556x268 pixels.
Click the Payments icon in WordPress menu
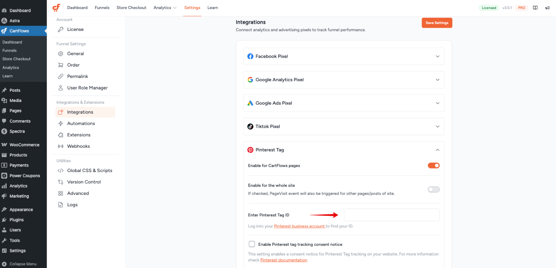tap(4, 165)
